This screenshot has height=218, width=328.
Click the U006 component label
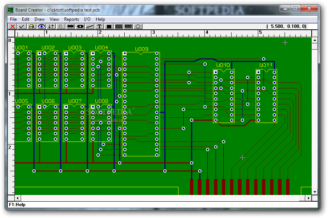48,101
